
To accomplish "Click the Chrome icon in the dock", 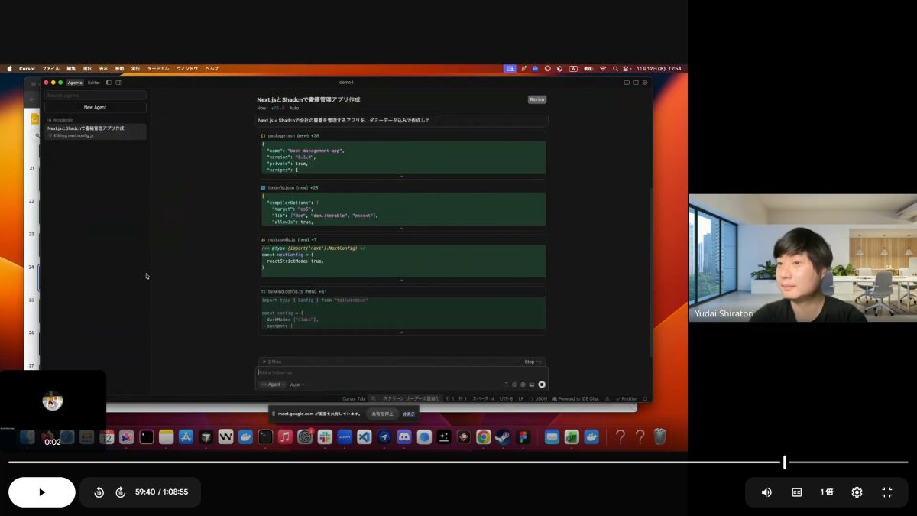I will click(x=483, y=437).
